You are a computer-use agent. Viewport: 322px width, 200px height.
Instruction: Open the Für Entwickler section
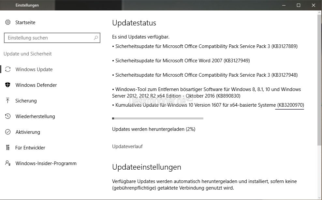(30, 147)
